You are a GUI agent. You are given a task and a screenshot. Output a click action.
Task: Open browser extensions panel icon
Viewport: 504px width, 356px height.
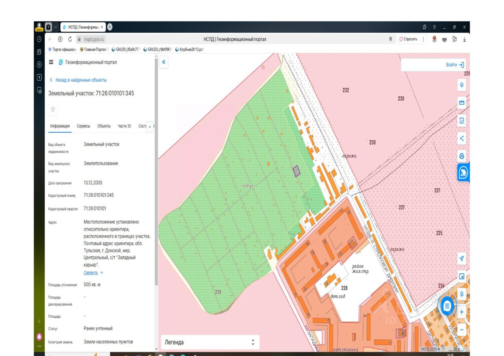coord(454,39)
